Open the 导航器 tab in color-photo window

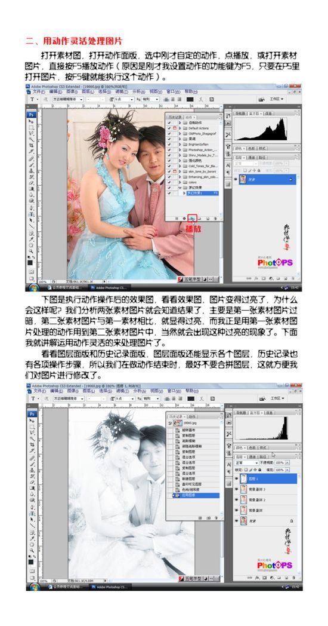[241, 113]
